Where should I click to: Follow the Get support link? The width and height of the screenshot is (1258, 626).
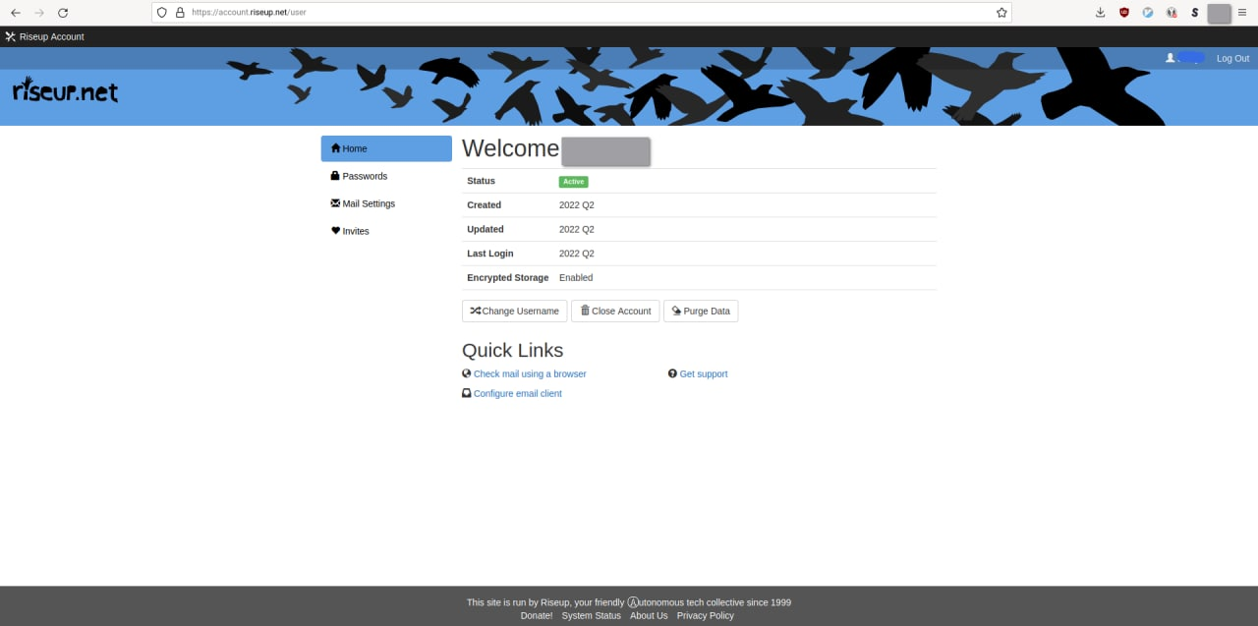pos(703,374)
